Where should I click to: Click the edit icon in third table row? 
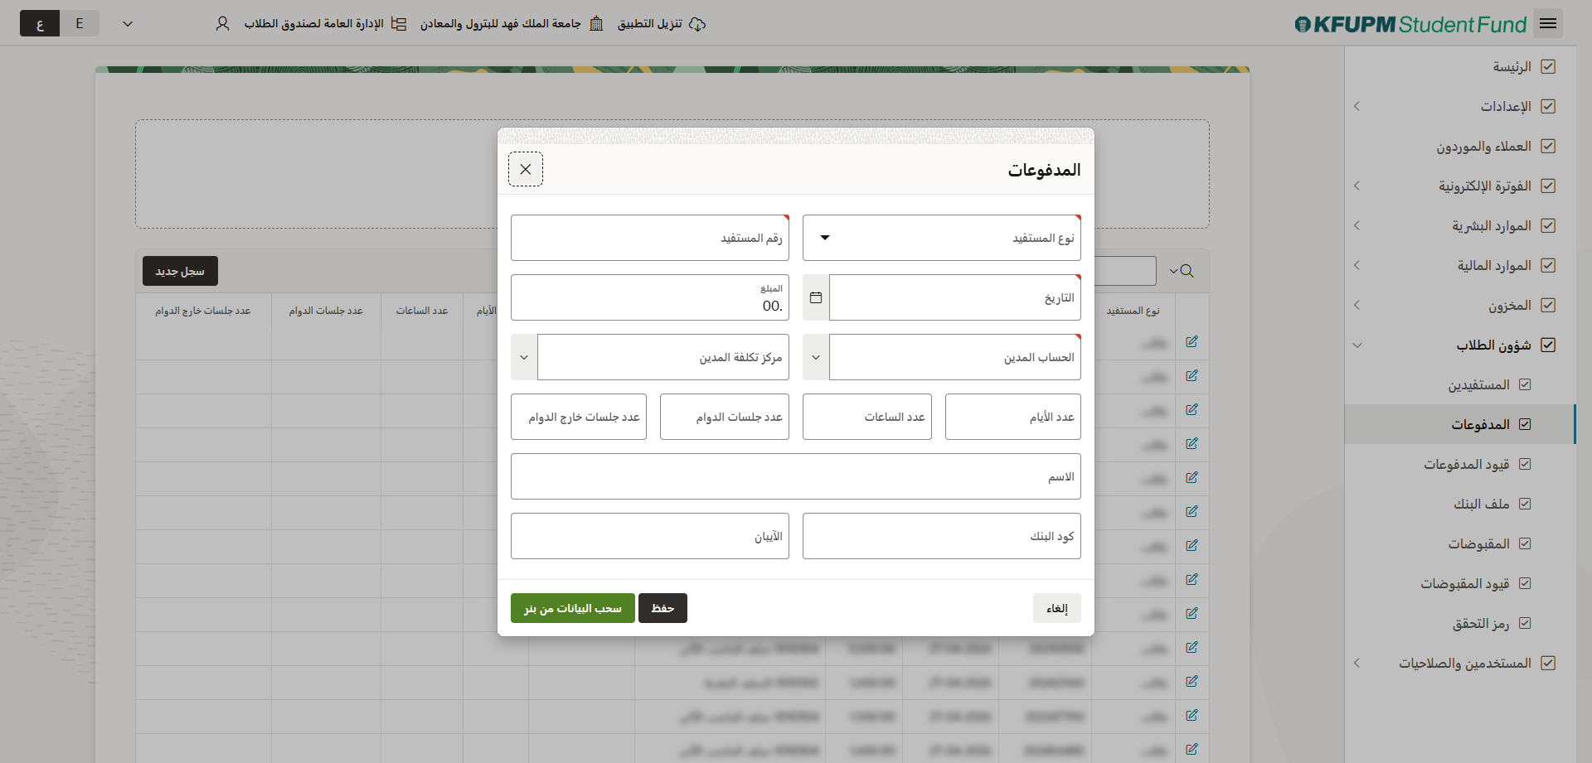click(x=1192, y=409)
